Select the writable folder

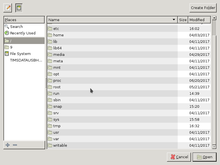[129, 145]
